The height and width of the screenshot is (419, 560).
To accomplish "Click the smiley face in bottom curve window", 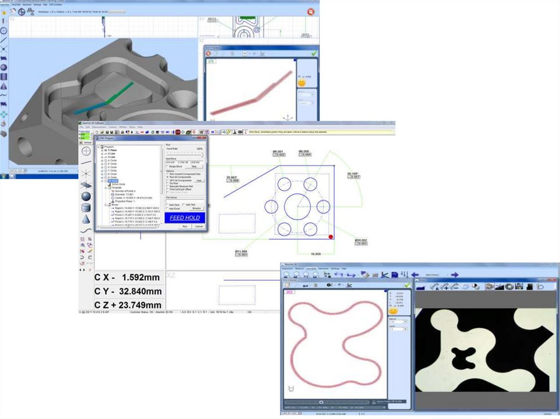I will (x=393, y=311).
